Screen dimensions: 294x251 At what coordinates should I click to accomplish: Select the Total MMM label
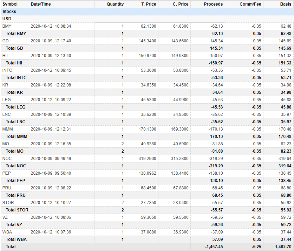17,137
